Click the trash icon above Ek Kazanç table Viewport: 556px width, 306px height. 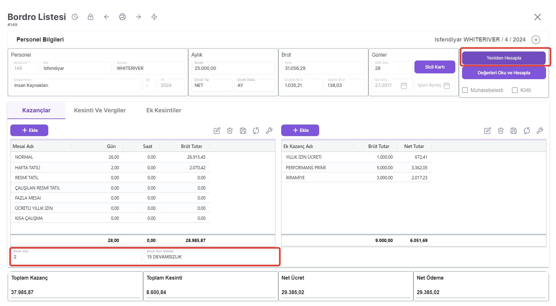coord(501,131)
